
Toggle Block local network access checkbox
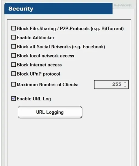point(14,56)
